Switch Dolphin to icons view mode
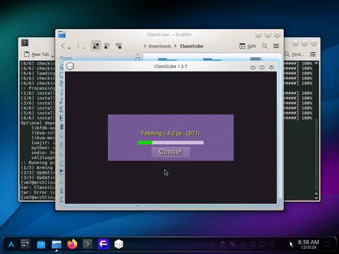339x254 pixels. tap(96, 46)
